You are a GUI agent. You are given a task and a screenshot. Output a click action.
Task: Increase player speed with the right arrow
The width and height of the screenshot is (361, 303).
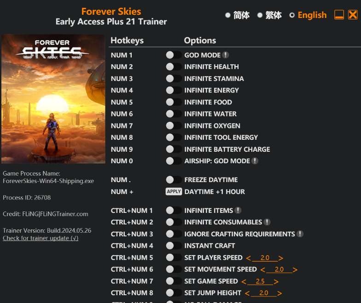(281, 258)
